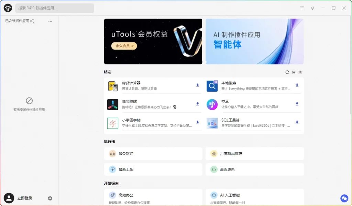352x206 pixels.
Task: Select the 本地搜索 magnifier plugin icon
Action: (212, 86)
